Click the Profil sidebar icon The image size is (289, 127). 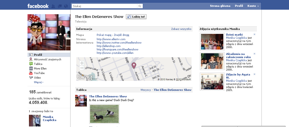[31, 55]
